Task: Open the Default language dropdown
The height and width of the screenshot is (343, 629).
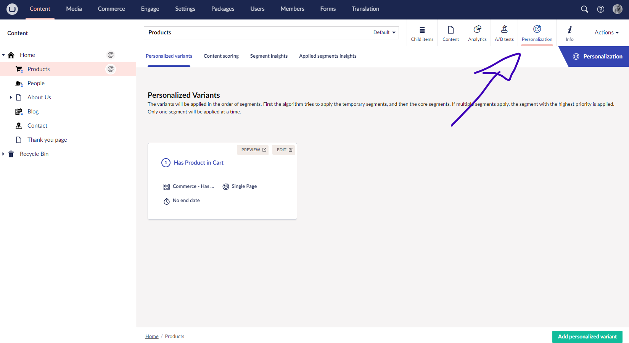Action: pos(384,32)
